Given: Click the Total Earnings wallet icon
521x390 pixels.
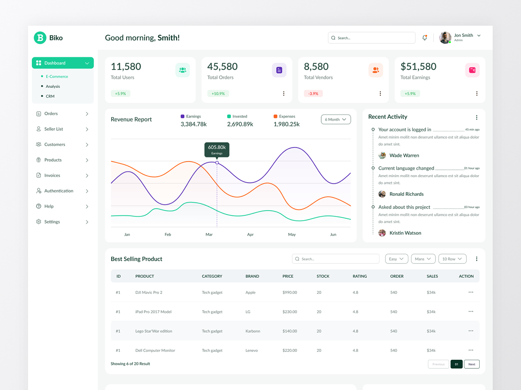Looking at the screenshot, I should tap(472, 70).
